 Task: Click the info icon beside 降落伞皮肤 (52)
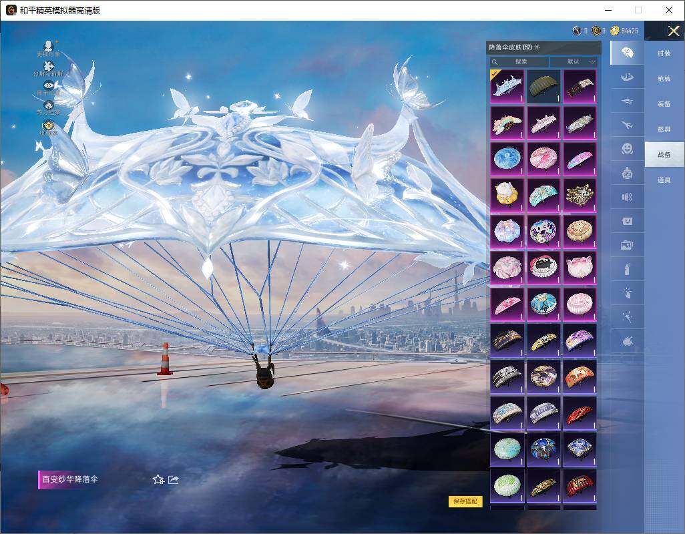coord(537,47)
